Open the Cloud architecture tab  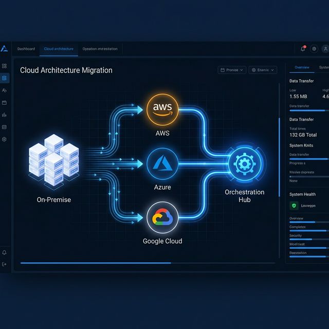[x=59, y=49]
